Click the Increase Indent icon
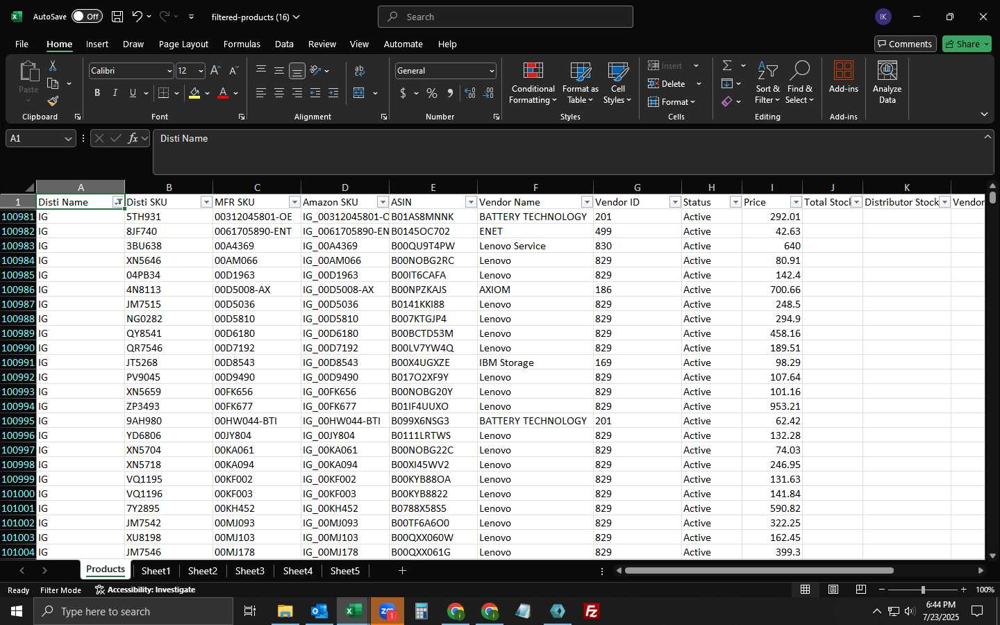The height and width of the screenshot is (625, 1000). pos(333,93)
